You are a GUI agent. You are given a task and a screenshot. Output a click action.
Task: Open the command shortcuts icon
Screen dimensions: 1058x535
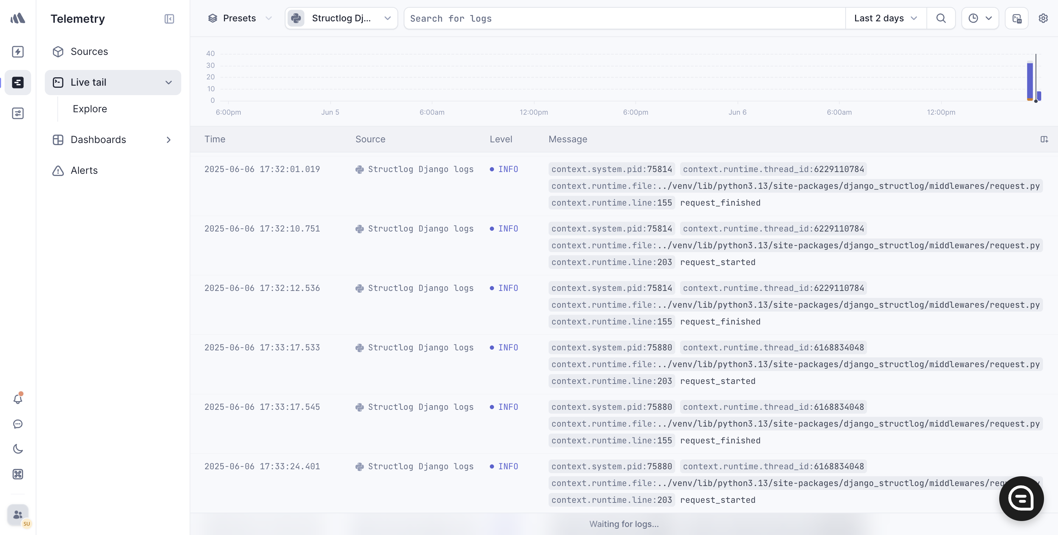pos(17,474)
